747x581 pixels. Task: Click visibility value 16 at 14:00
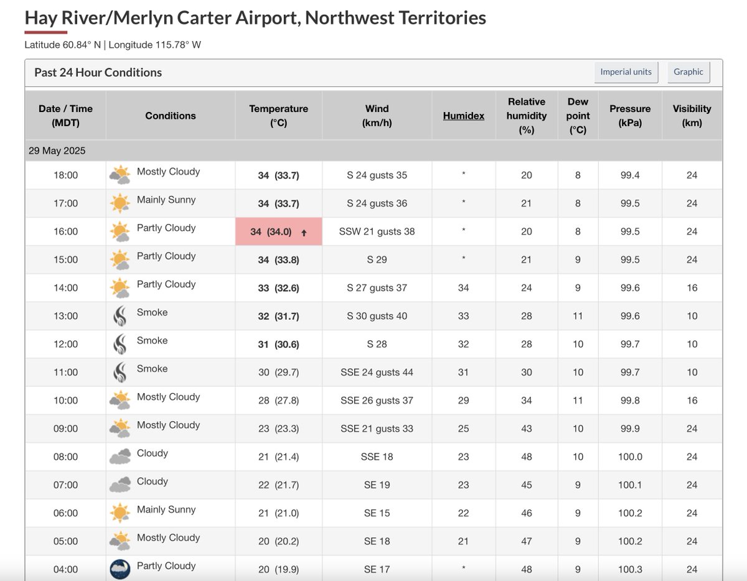coord(692,287)
